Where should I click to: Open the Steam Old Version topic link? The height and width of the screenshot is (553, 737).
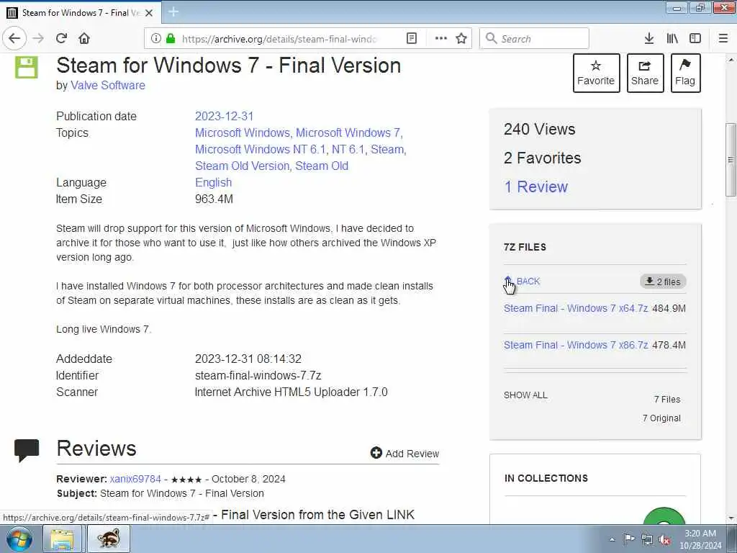coord(242,166)
